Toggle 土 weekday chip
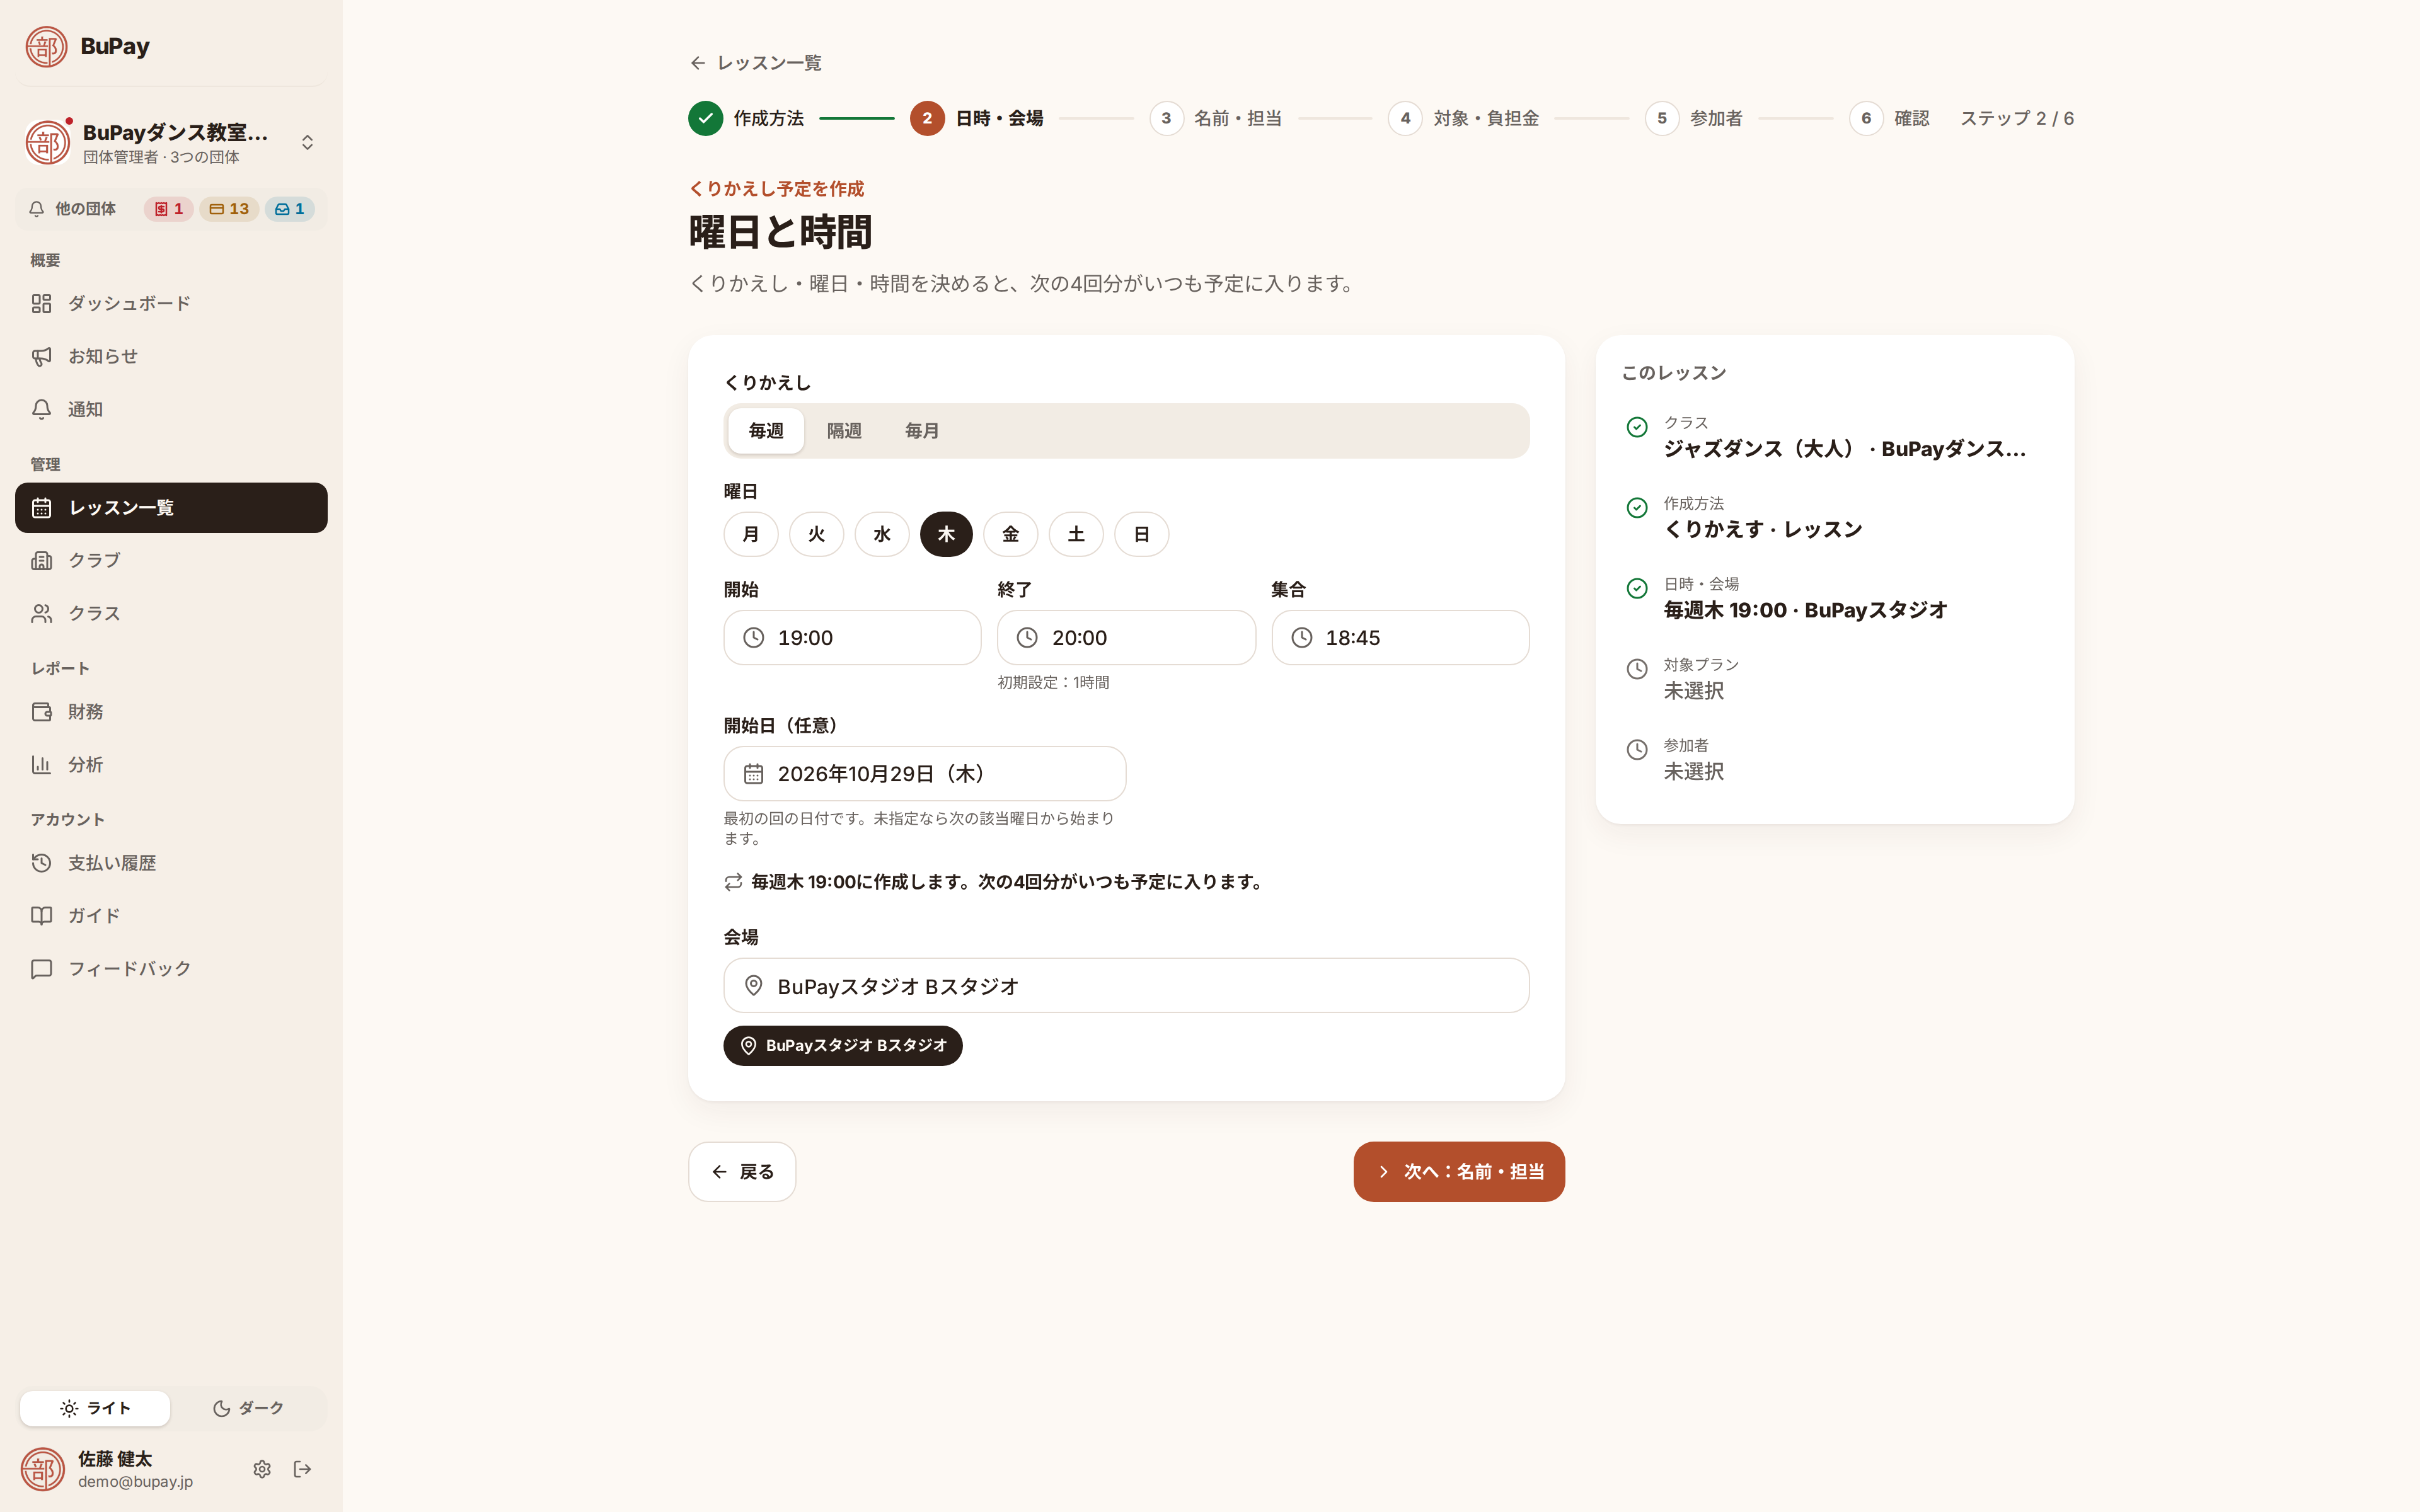Image resolution: width=2420 pixels, height=1512 pixels. [x=1076, y=534]
